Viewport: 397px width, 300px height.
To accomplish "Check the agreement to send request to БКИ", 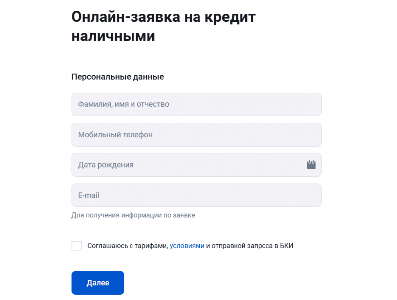I will click(x=77, y=245).
